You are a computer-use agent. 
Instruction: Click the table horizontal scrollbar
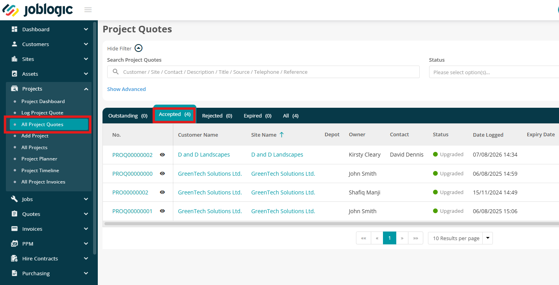(331, 224)
